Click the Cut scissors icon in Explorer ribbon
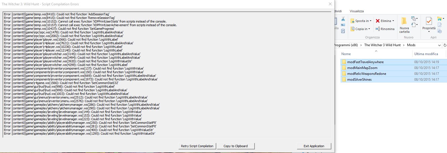Image resolution: width=447 pixels, height=153 pixels. pyautogui.click(x=343, y=19)
